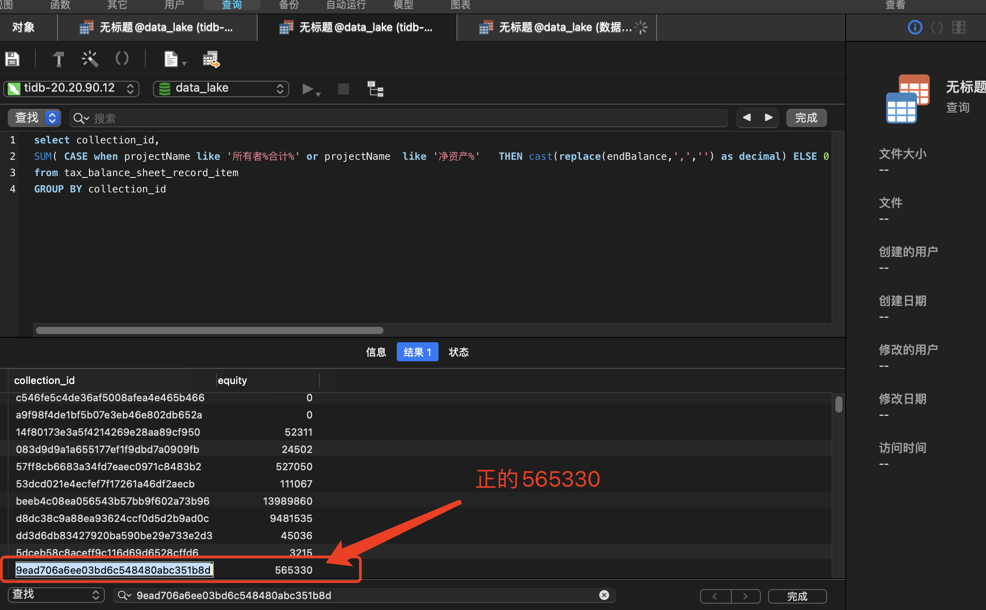Click the top 搜索 search input field
The width and height of the screenshot is (986, 610).
(399, 118)
